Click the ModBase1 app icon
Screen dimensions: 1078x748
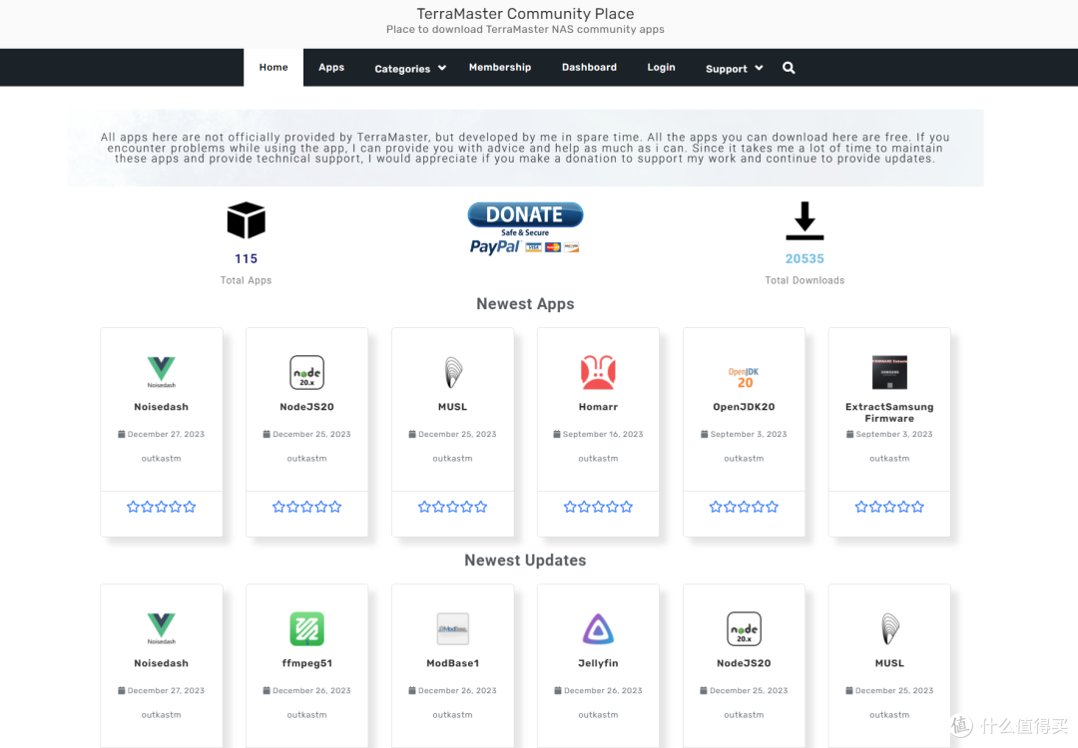[452, 628]
